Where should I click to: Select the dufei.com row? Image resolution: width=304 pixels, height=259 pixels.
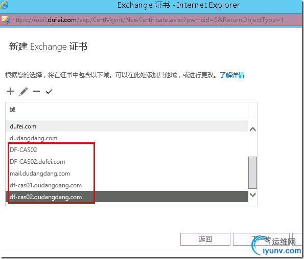[x=127, y=126]
